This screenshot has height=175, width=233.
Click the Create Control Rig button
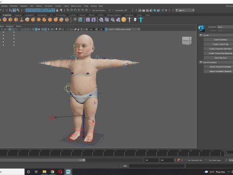coord(218,44)
